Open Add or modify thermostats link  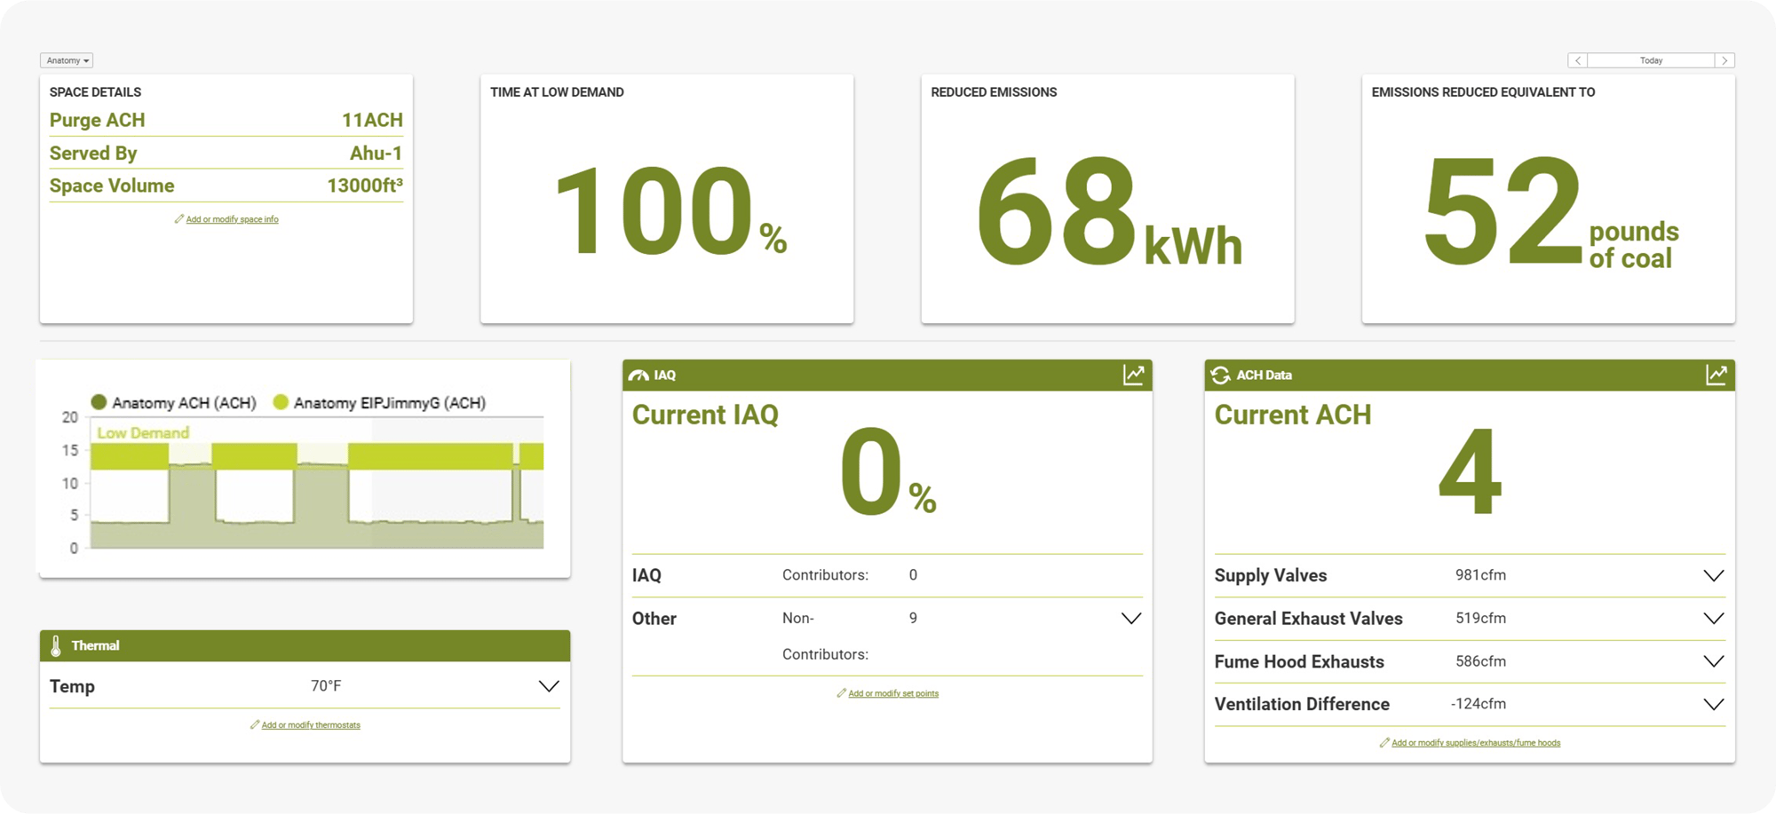point(311,725)
